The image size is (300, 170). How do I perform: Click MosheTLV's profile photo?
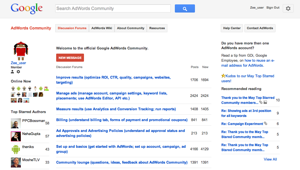pos(16,162)
